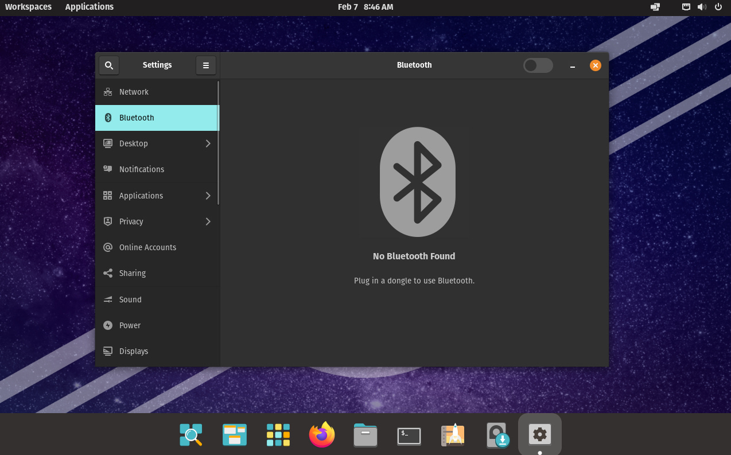The width and height of the screenshot is (731, 455).
Task: Open the Applications settings category
Action: (x=157, y=196)
